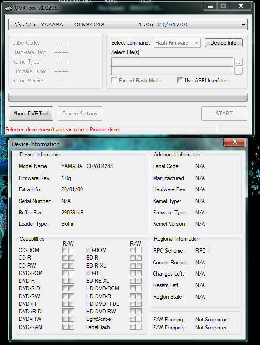This screenshot has height=345, width=260.
Task: Open the drive selection dropdown for YAMAHA CRW8424S
Action: [128, 25]
